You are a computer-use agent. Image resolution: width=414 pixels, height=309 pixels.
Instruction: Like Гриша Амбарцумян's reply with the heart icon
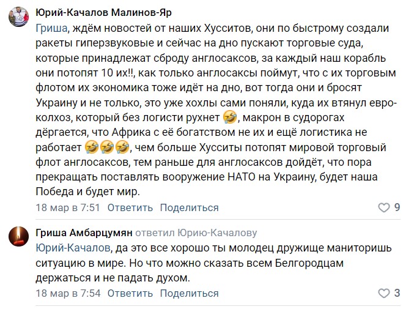[x=383, y=293]
